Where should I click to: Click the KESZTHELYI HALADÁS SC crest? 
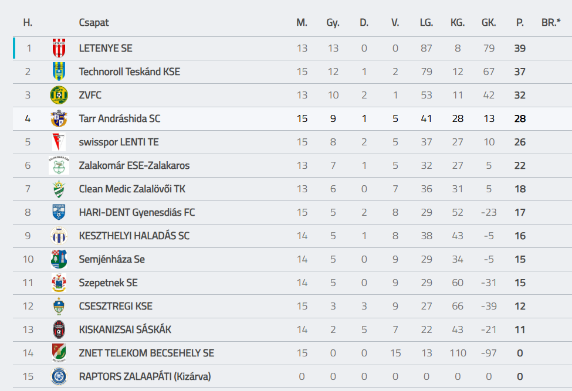tap(59, 236)
